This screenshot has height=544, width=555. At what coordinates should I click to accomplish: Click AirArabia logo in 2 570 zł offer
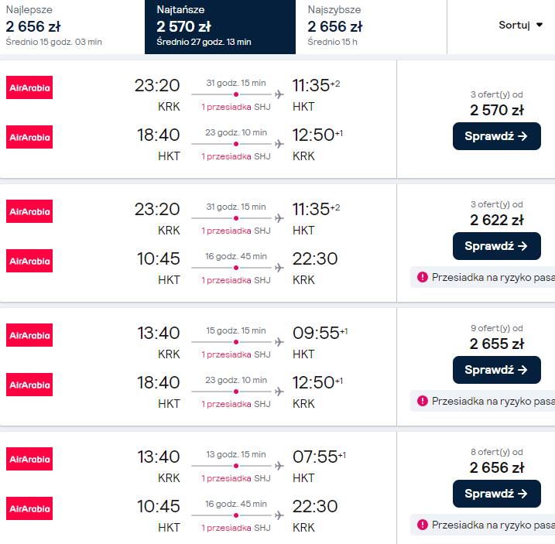[x=29, y=87]
